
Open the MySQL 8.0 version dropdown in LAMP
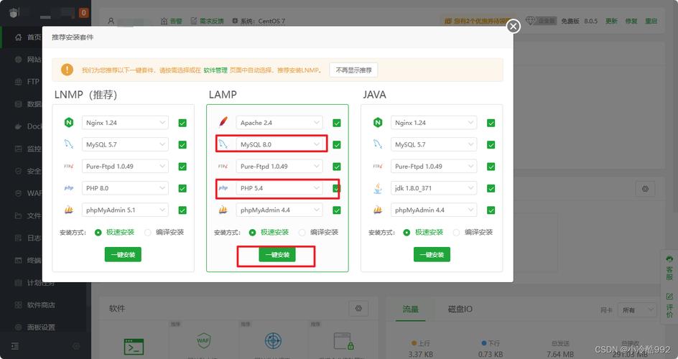(x=280, y=144)
